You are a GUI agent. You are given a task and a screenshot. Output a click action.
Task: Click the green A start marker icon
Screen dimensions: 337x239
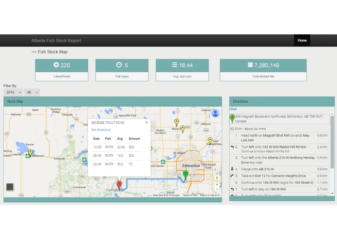232,119
